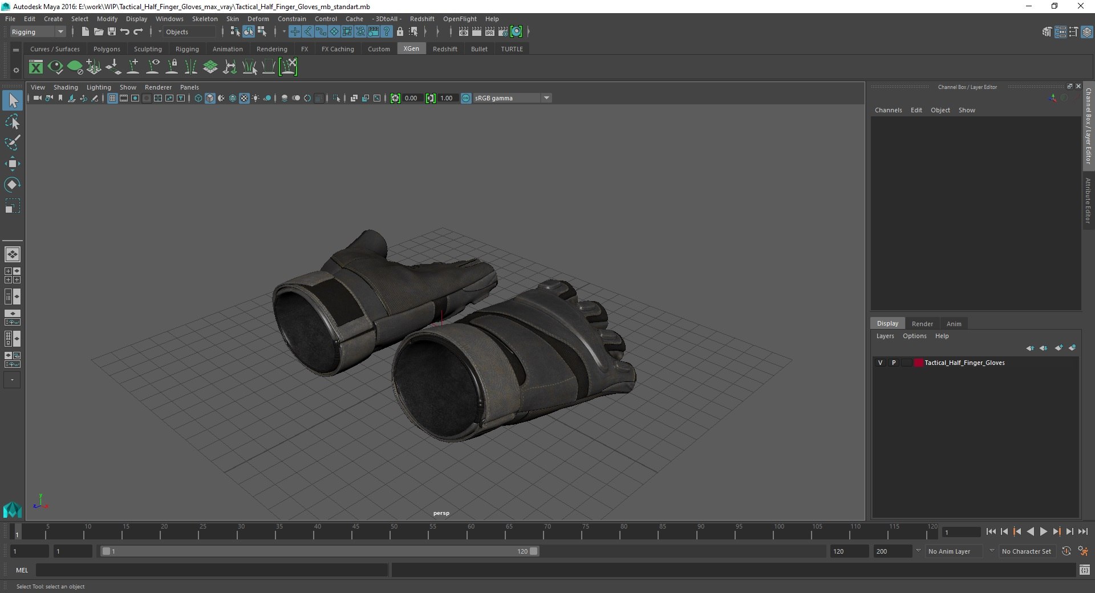This screenshot has width=1095, height=593.
Task: Open the Layers menu in Layer Editor
Action: click(x=885, y=336)
